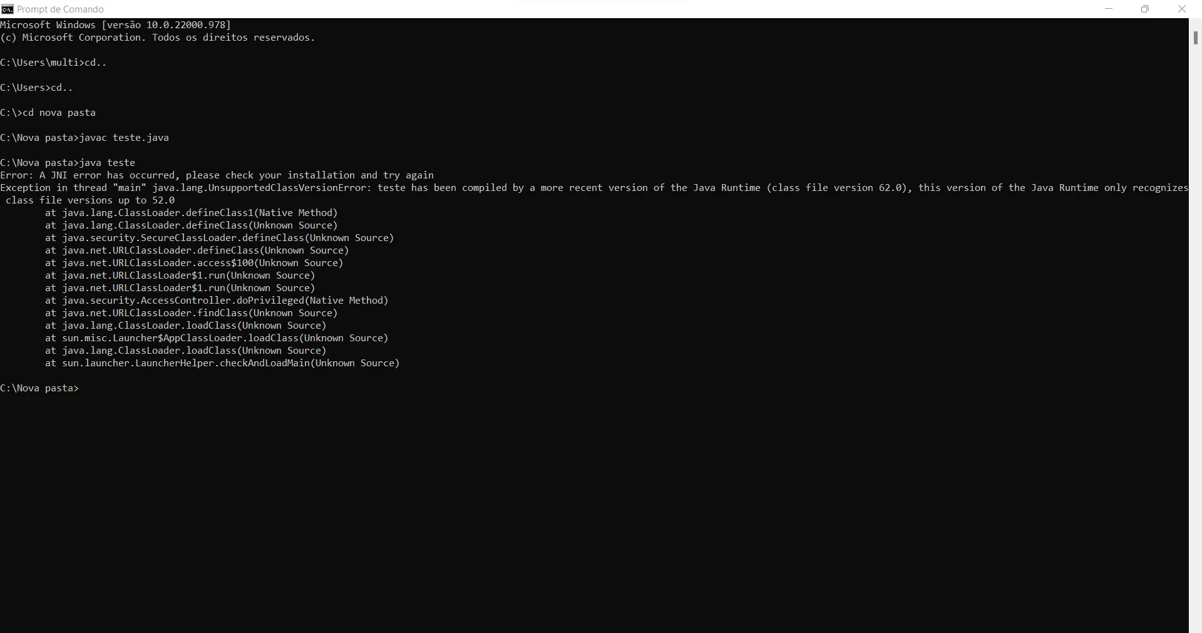Click the 'C:\Users>cd..' line
Image resolution: width=1202 pixels, height=633 pixels.
click(x=36, y=88)
